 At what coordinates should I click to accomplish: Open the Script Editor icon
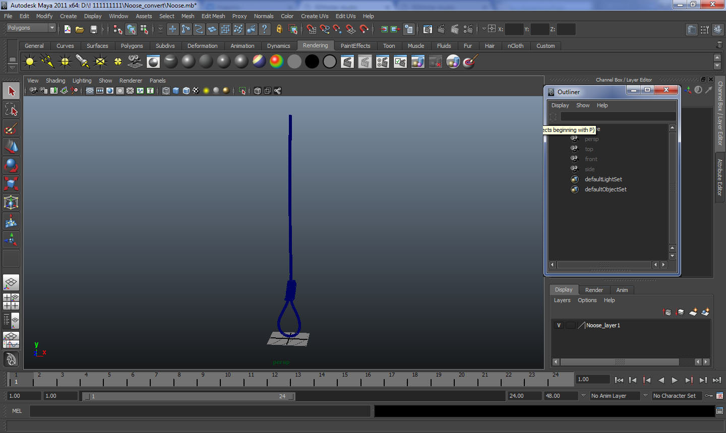pos(720,411)
